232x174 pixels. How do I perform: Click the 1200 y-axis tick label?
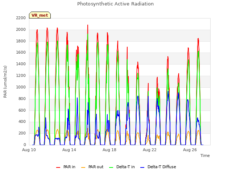(21, 76)
